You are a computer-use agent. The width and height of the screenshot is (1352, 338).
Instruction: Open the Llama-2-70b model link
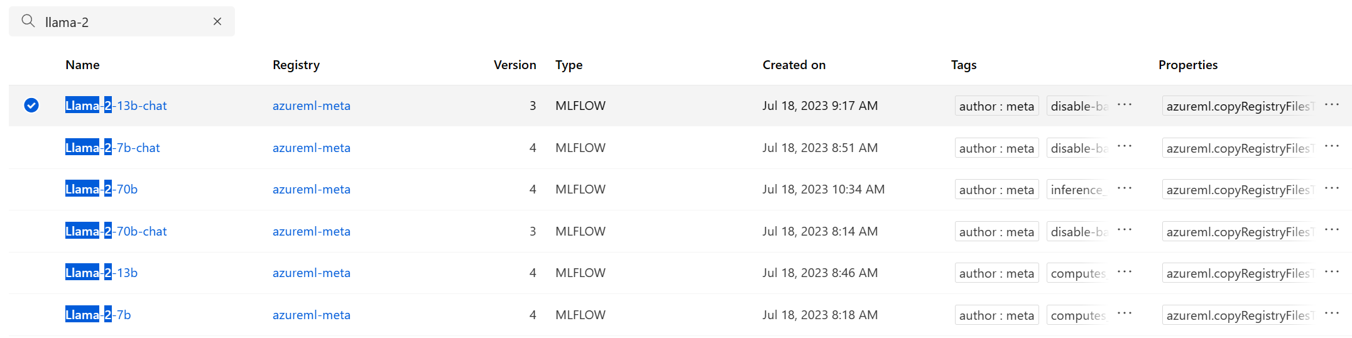coord(101,189)
